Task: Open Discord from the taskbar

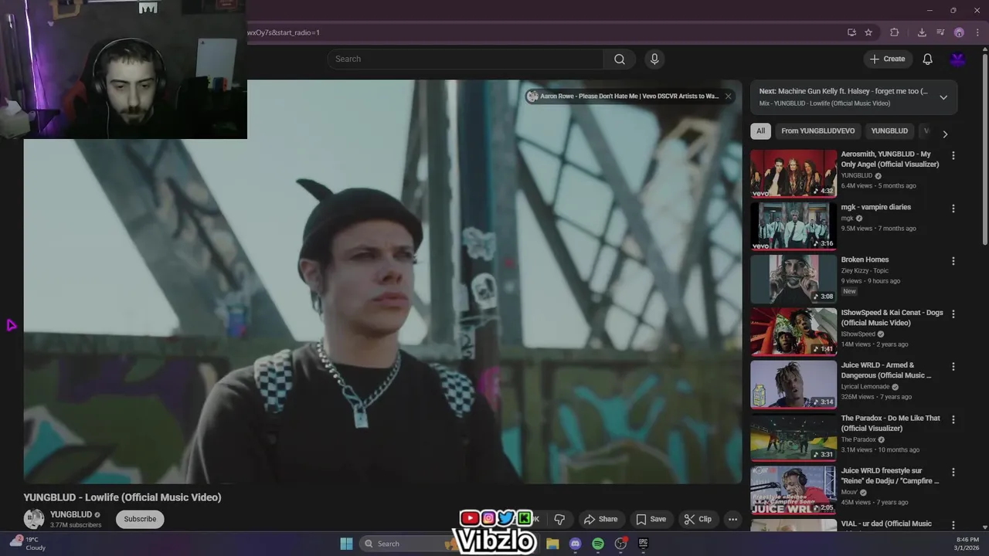Action: coord(575,544)
